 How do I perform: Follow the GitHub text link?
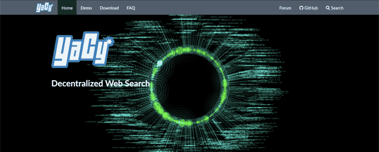click(x=311, y=8)
